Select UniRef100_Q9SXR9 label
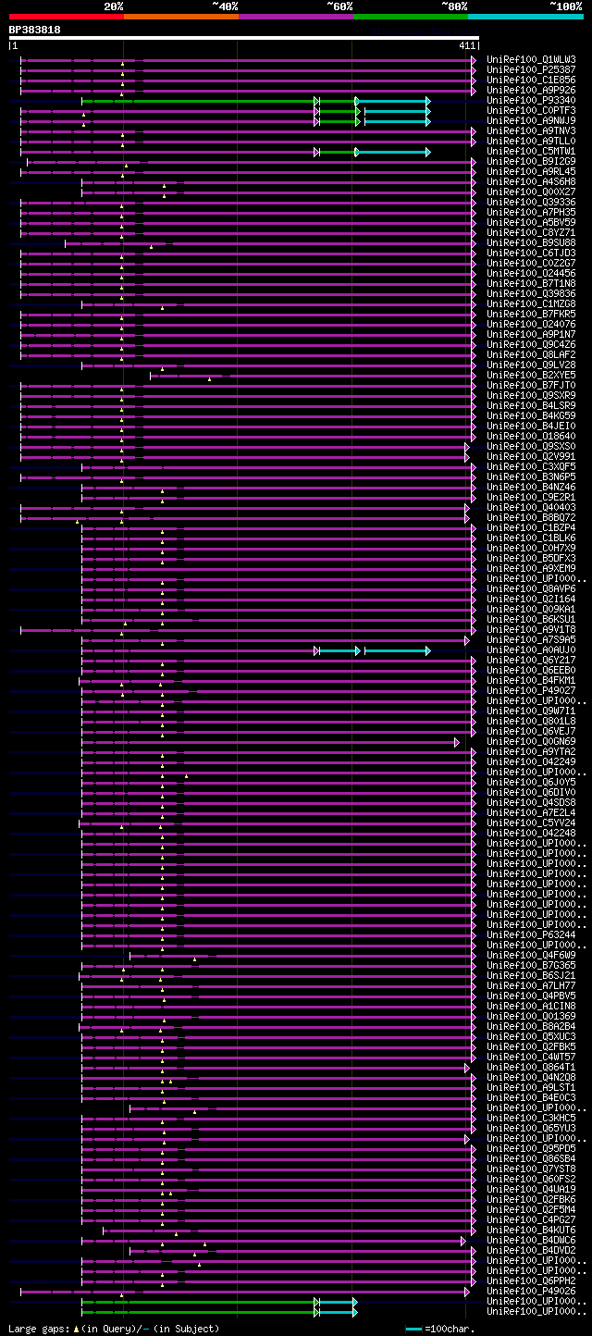Image resolution: width=592 pixels, height=1336 pixels. pos(531,395)
